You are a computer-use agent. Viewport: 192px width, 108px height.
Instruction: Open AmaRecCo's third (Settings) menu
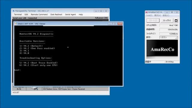pyautogui.click(x=166, y=15)
